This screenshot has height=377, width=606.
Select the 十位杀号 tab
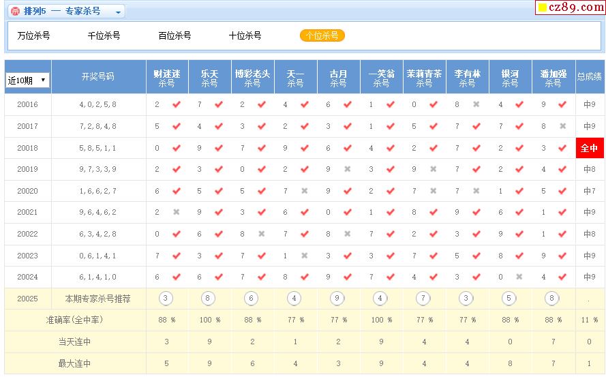click(x=245, y=35)
